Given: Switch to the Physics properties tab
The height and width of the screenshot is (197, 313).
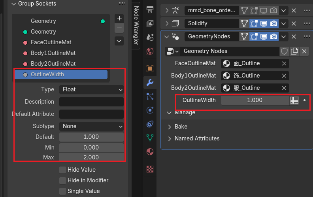Looking at the screenshot, I should (x=150, y=110).
